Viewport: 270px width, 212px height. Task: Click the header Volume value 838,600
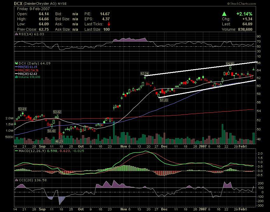click(x=245, y=29)
